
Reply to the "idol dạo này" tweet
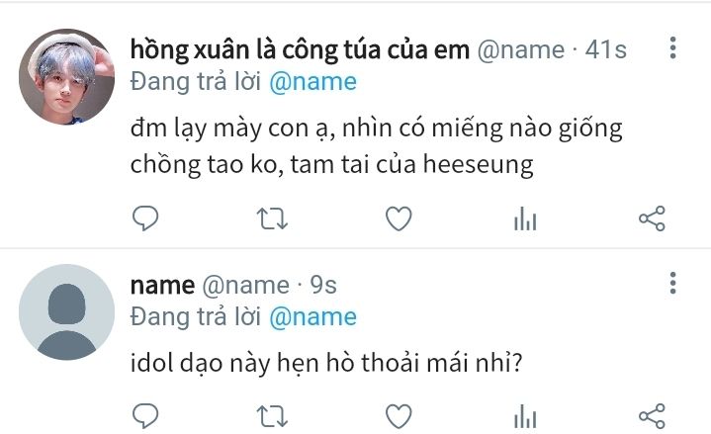coord(145,415)
